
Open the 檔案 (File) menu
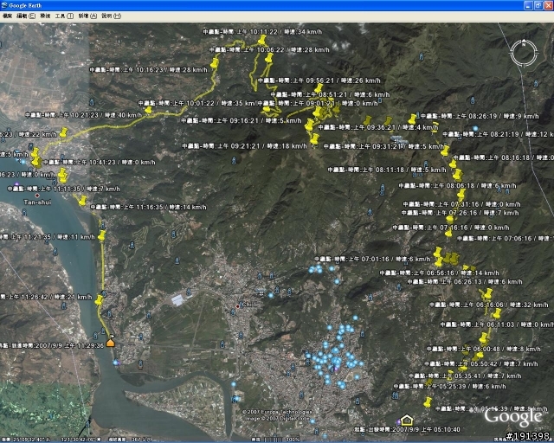(x=7, y=16)
